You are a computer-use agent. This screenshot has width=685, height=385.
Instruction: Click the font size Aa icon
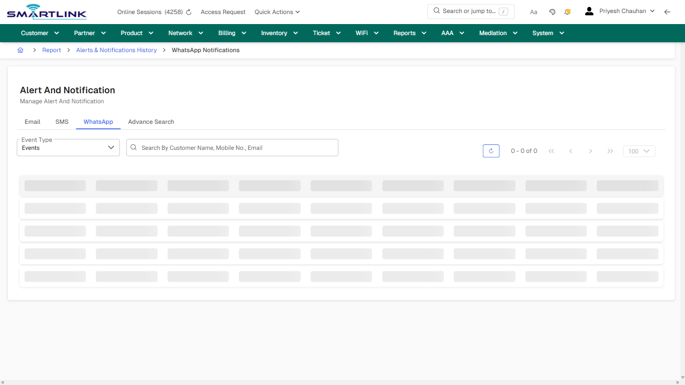tap(534, 12)
